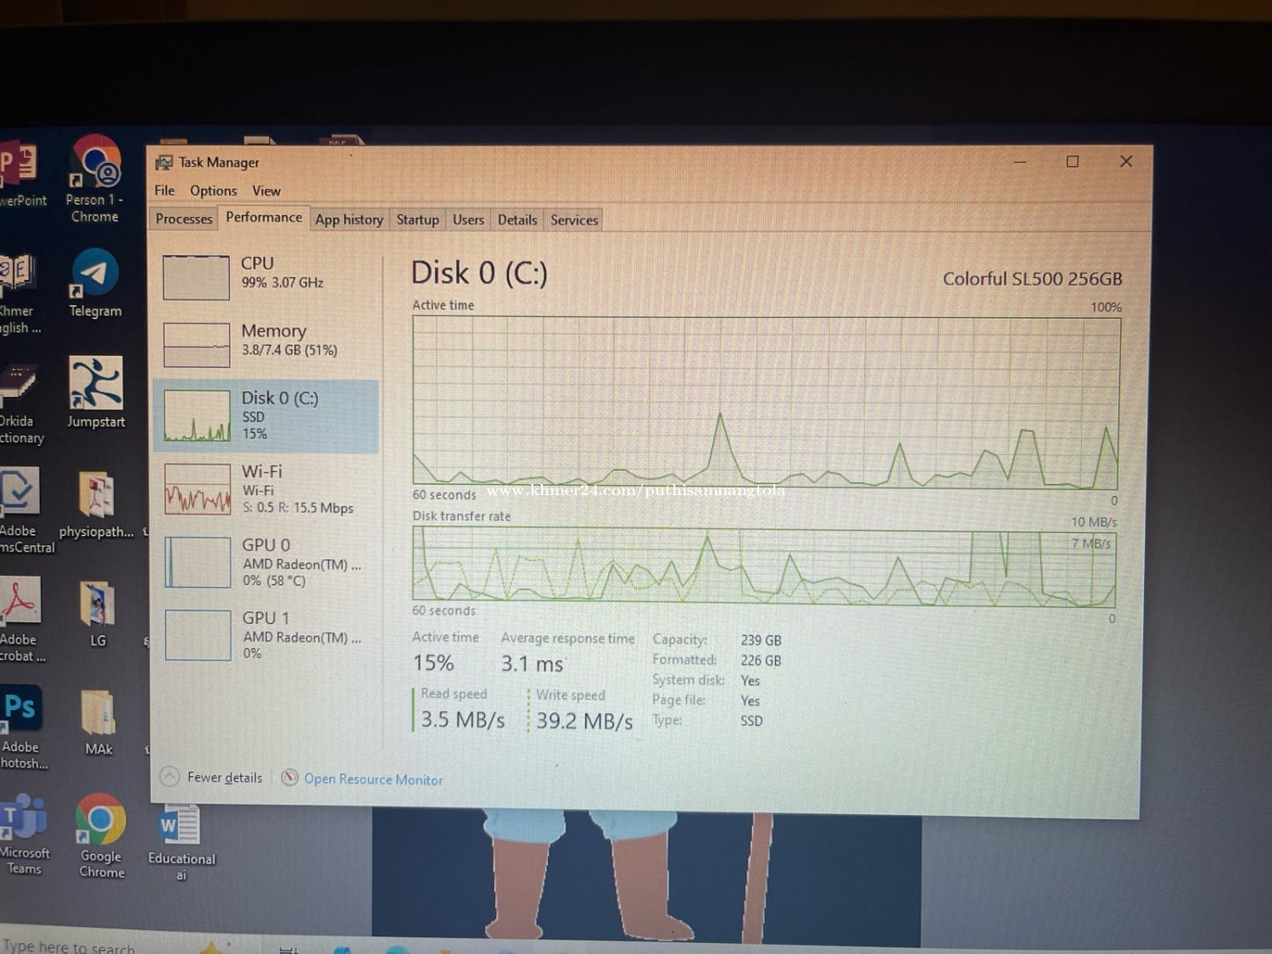Image resolution: width=1272 pixels, height=954 pixels.
Task: Open the View menu
Action: (x=265, y=191)
